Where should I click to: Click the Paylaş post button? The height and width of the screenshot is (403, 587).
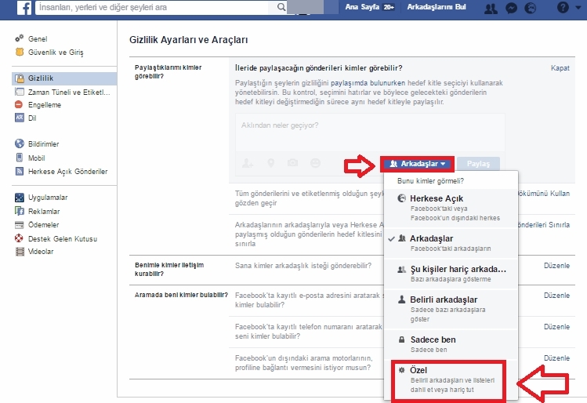point(478,164)
